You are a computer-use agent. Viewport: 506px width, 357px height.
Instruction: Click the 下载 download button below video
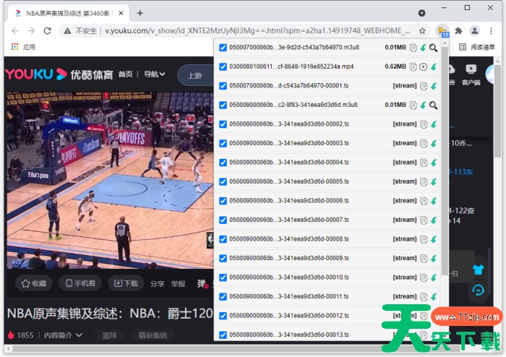click(x=124, y=284)
